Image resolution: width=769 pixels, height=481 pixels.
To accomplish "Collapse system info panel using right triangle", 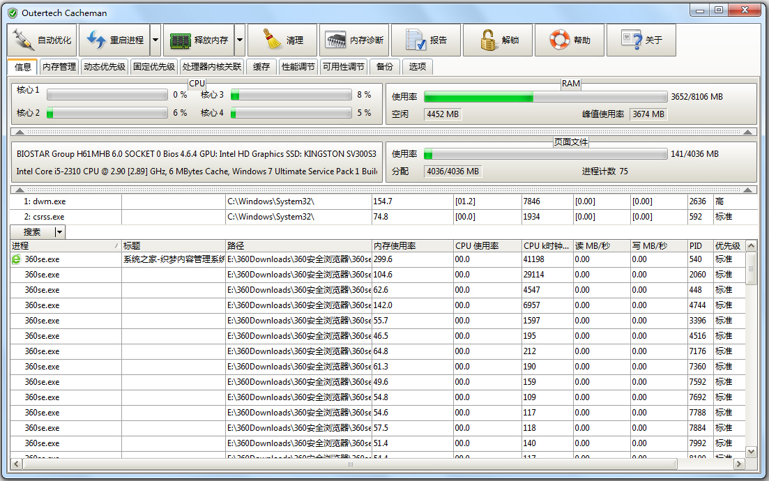I will [748, 190].
